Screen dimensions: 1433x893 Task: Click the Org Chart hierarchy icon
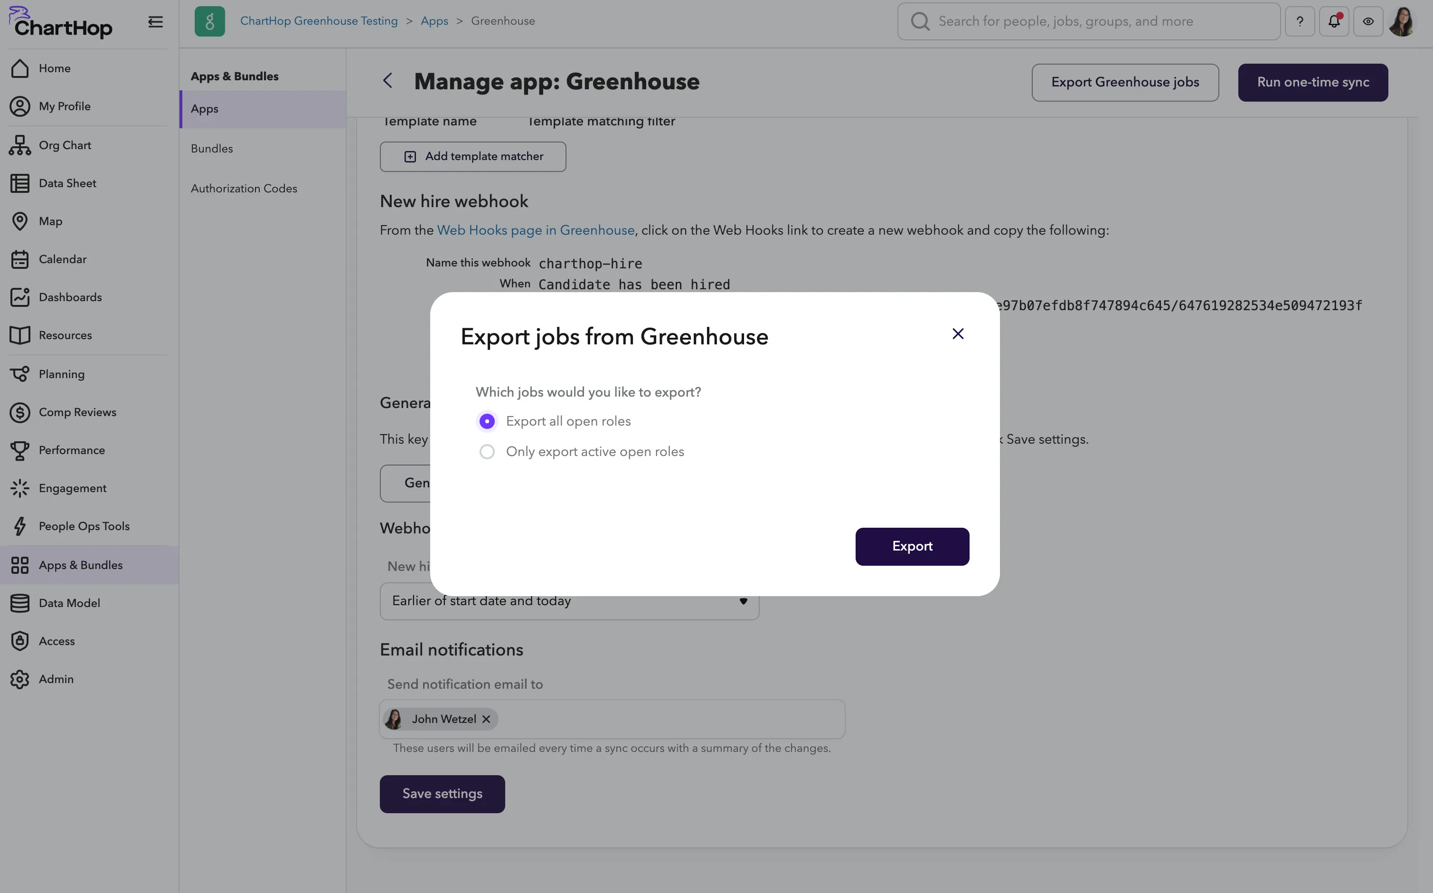(20, 145)
